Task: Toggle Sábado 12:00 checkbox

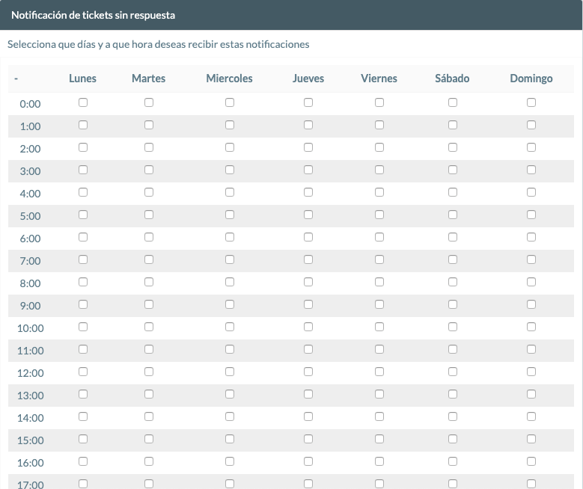Action: [452, 372]
